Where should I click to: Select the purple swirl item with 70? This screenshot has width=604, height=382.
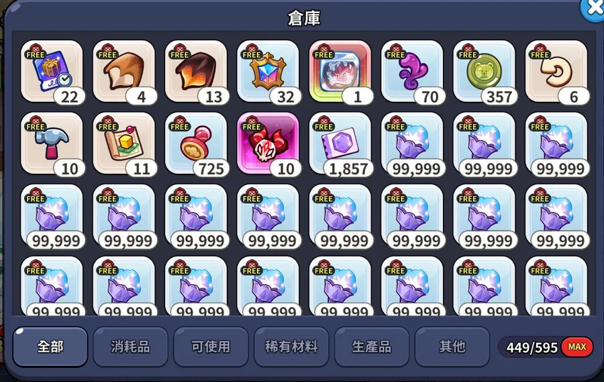coord(412,72)
